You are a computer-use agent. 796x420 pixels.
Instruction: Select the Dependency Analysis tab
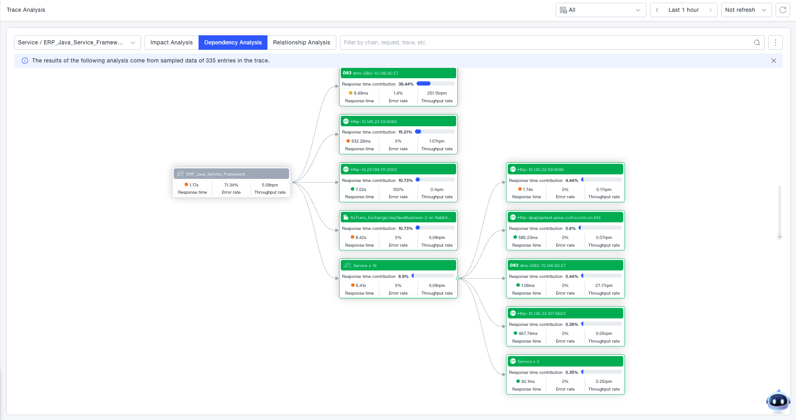coord(233,43)
